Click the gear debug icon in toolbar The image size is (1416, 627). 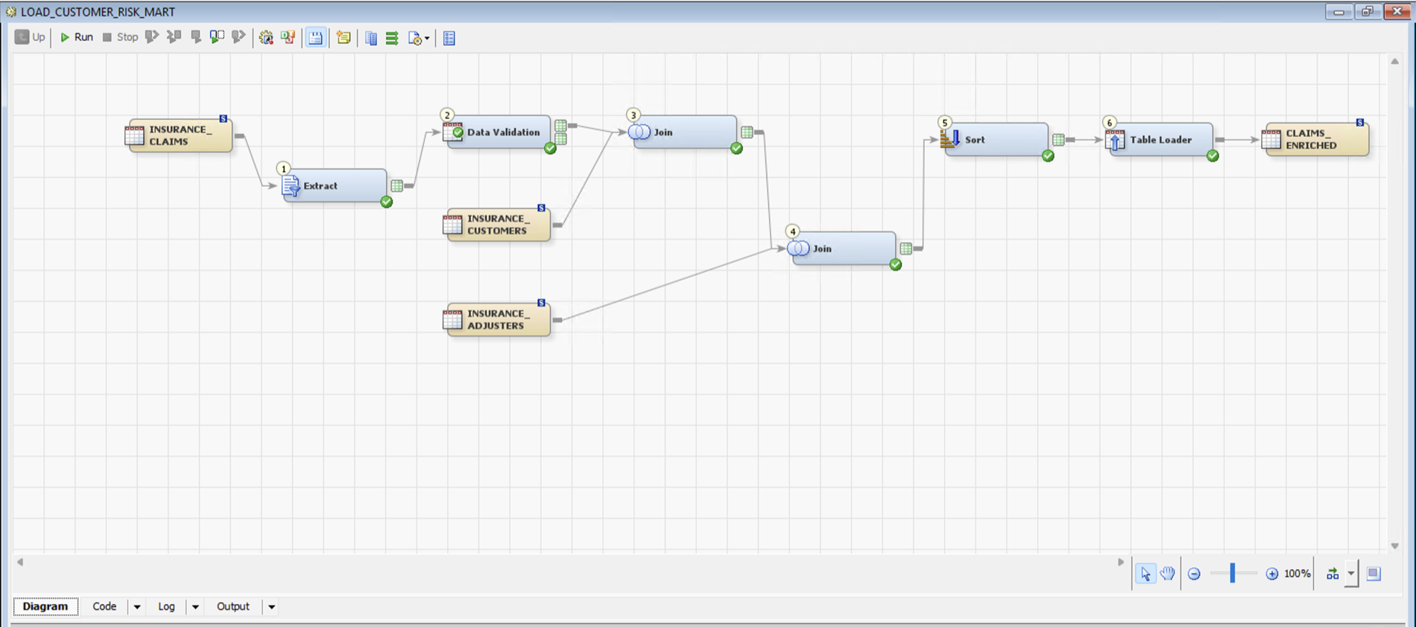(266, 37)
